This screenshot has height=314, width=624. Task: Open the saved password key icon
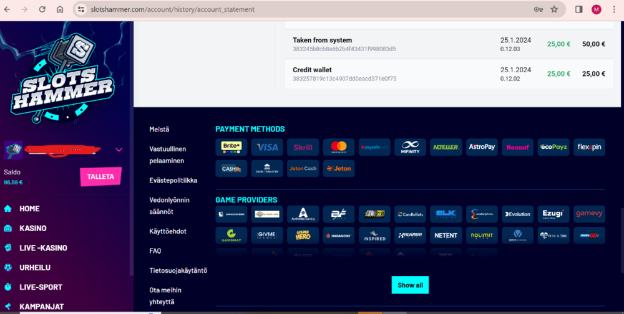(538, 9)
